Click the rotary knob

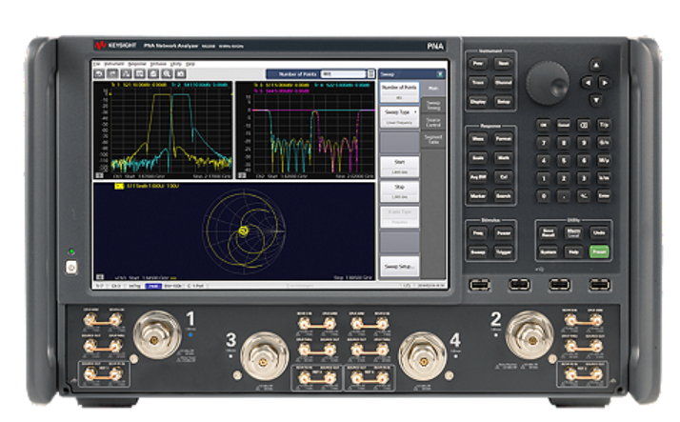click(548, 83)
